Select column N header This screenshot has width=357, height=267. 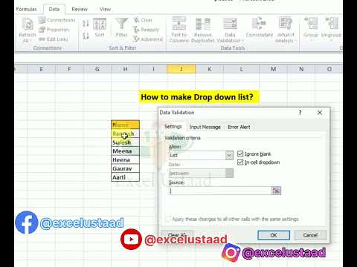point(301,69)
